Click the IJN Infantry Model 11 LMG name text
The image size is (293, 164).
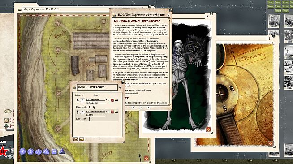tap(95, 113)
